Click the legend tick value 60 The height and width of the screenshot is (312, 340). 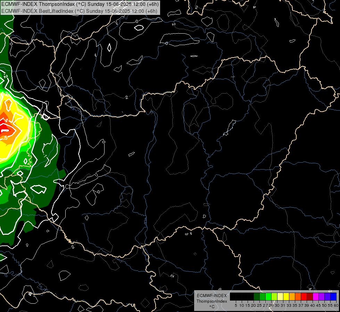point(336,305)
